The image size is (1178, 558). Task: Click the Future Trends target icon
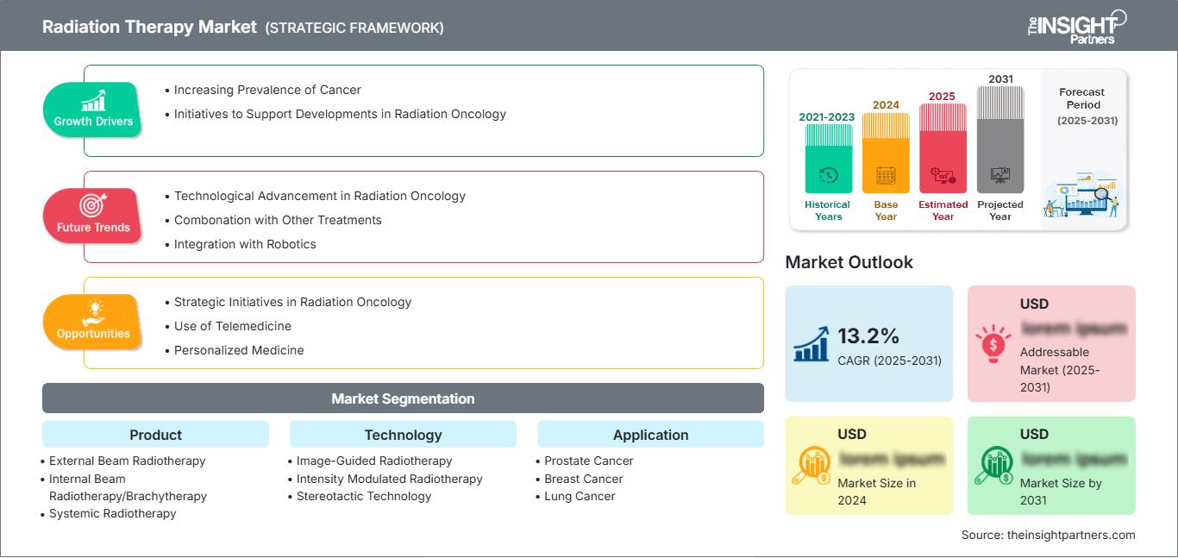click(x=93, y=205)
